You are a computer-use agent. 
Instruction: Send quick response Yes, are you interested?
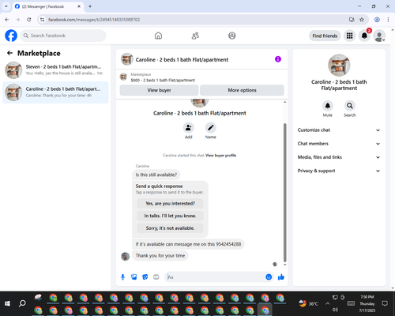[x=170, y=204]
